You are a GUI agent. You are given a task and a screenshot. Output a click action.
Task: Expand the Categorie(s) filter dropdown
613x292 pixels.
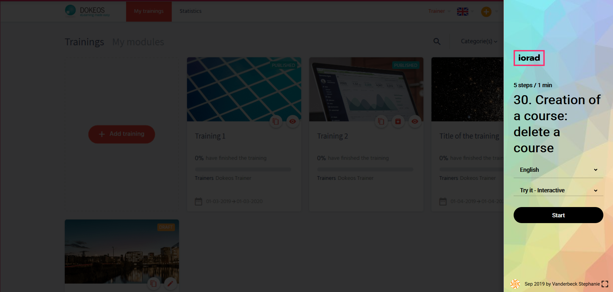click(x=479, y=41)
